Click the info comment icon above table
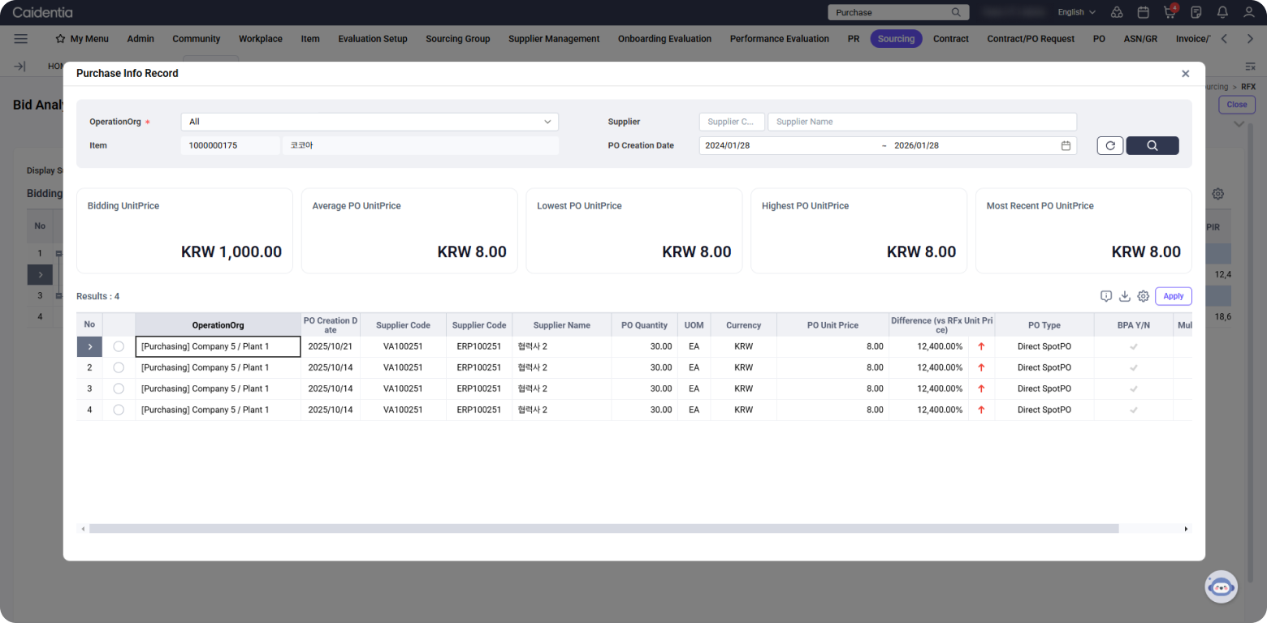This screenshot has height=623, width=1267. [1106, 296]
